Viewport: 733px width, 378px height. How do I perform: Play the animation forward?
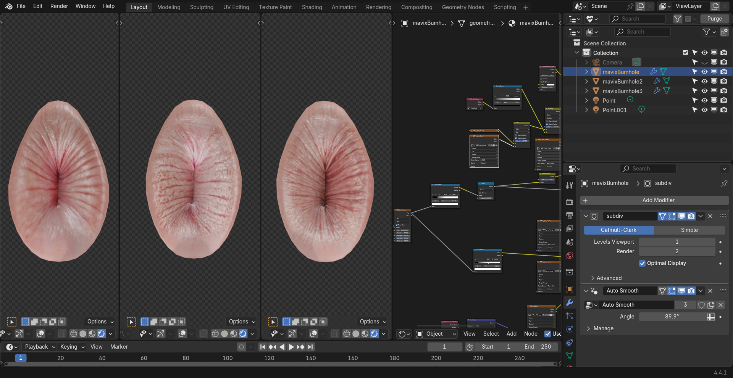point(291,347)
